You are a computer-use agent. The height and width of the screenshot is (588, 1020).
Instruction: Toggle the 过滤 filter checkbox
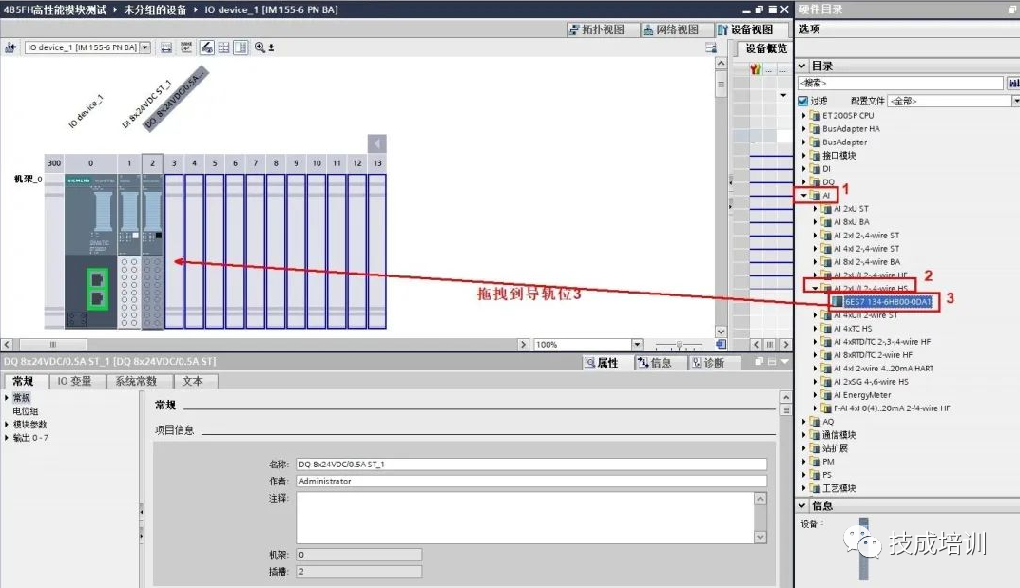coord(802,101)
